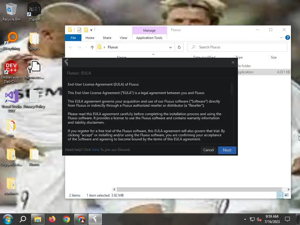
Task: Click Fluxus in the address bar path
Action: [113, 47]
